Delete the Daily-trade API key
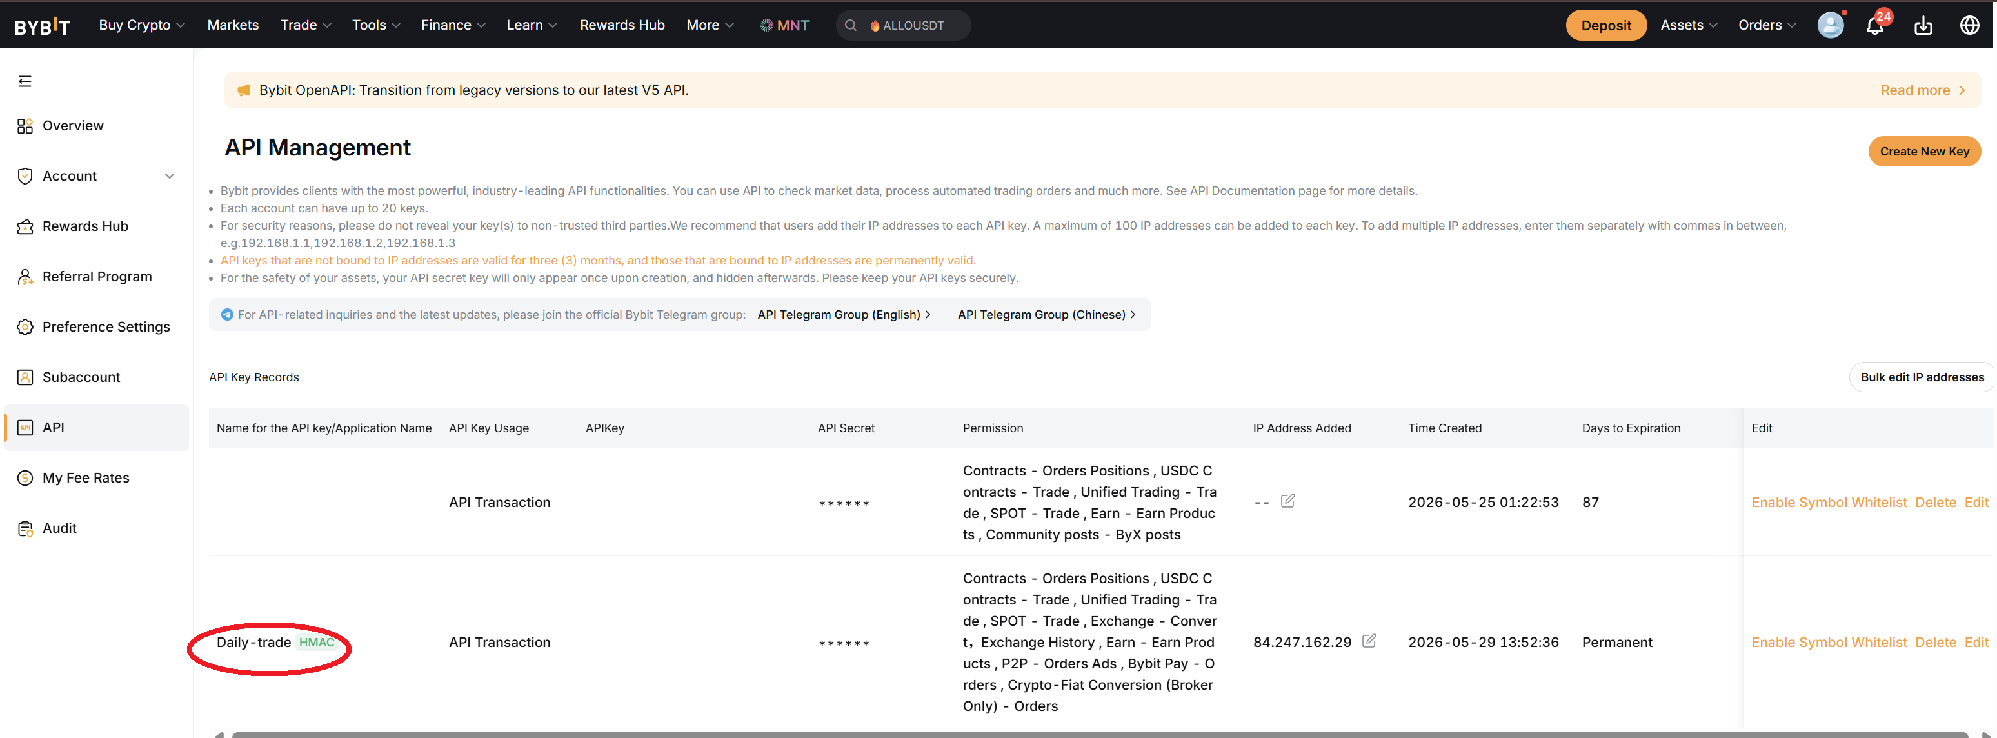 (x=1935, y=643)
